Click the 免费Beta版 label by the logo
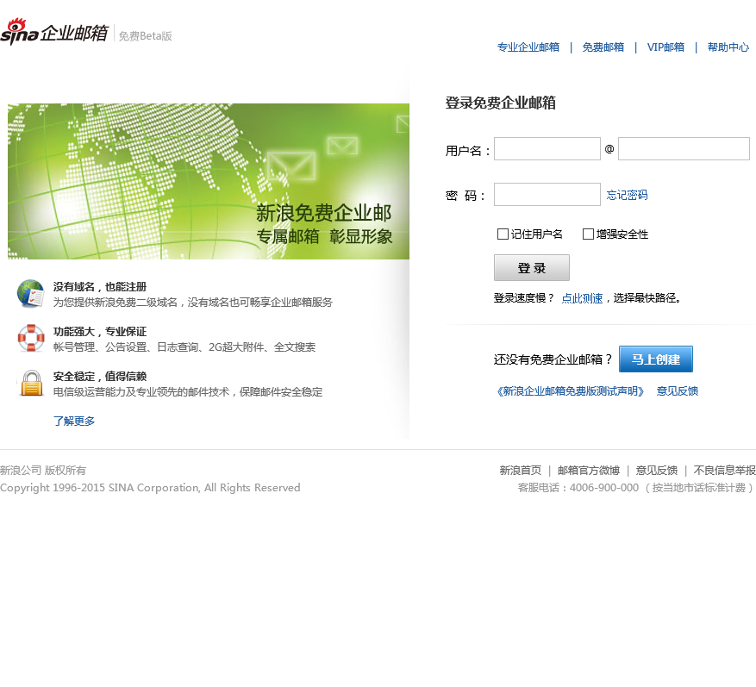This screenshot has width=756, height=687. [145, 36]
